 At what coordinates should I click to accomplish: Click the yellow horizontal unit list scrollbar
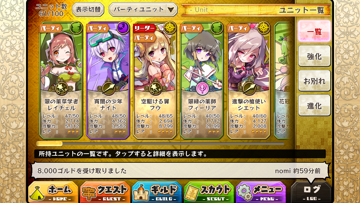click(49, 144)
